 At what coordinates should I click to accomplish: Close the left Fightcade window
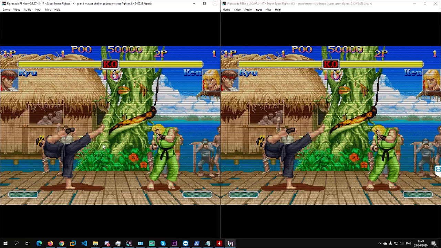[215, 3]
